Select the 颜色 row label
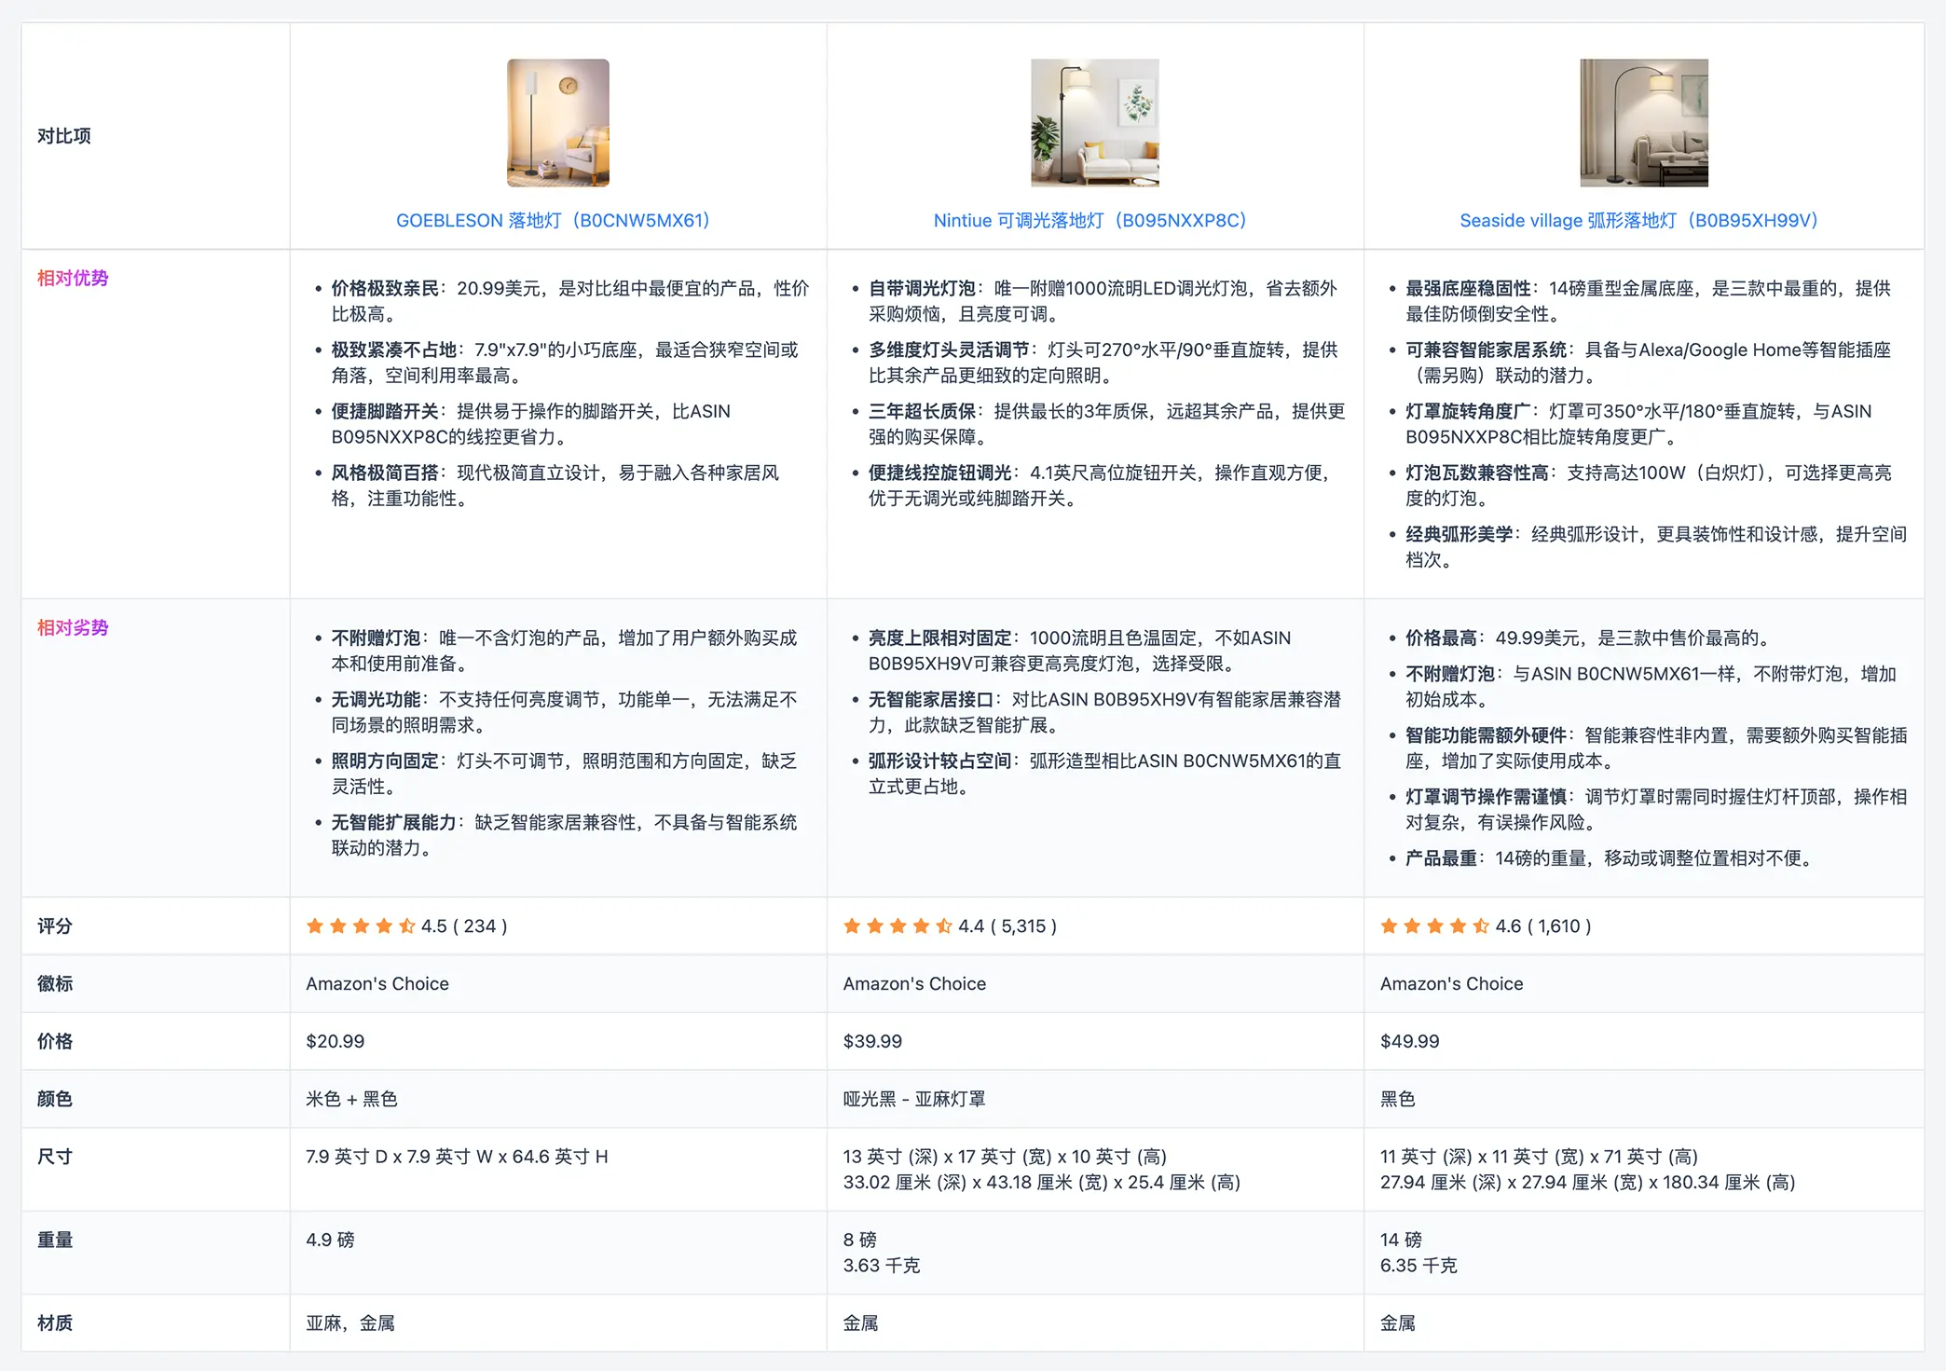Viewport: 1946px width, 1371px height. [x=55, y=1100]
